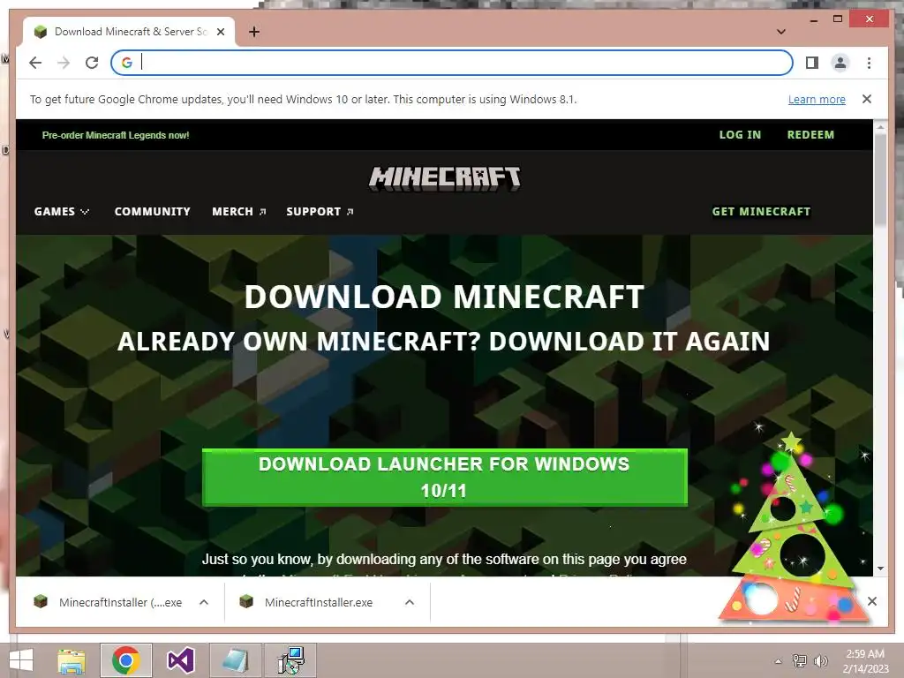904x678 pixels.
Task: Click the installer taskbar icon with disc
Action: tap(290, 660)
